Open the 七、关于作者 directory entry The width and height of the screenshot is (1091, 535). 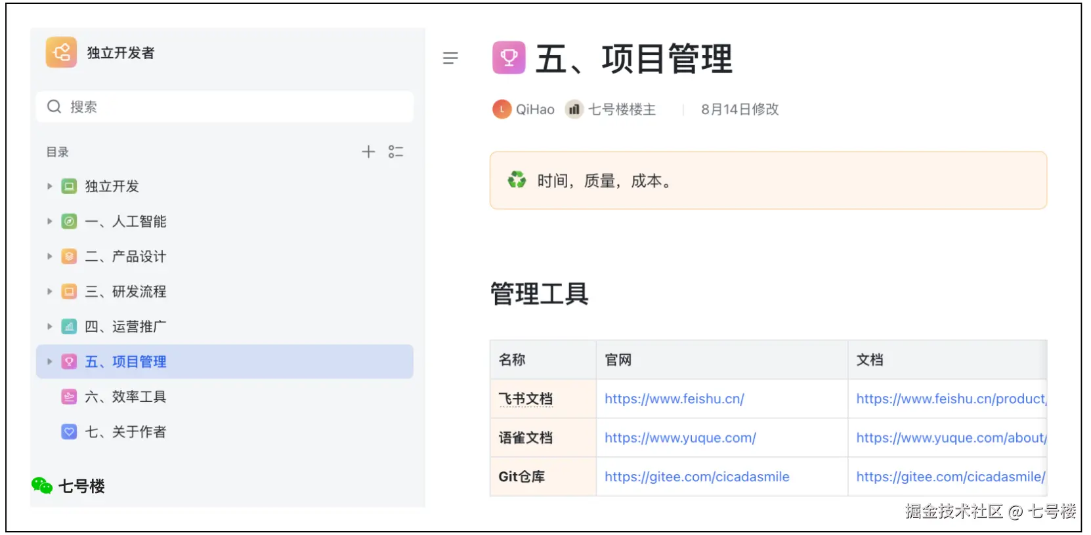pos(225,432)
